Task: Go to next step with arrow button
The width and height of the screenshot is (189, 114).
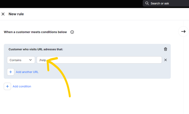Action: [x=183, y=31]
